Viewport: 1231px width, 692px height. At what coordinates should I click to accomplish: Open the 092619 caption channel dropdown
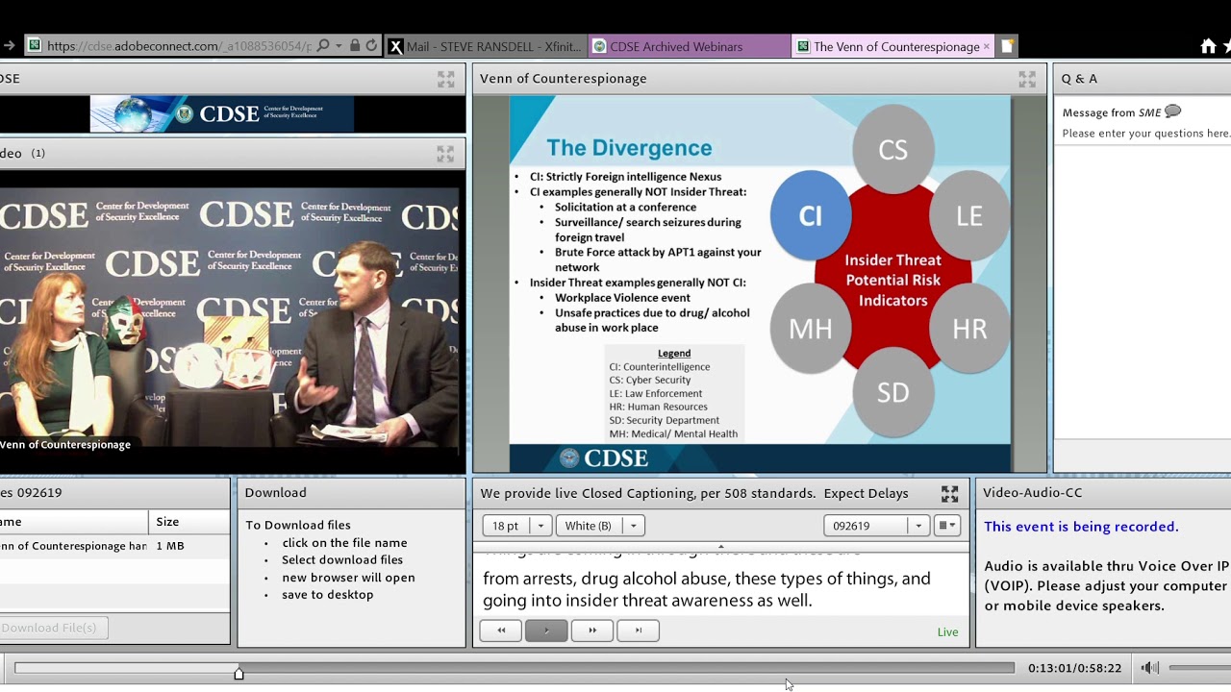coord(876,526)
